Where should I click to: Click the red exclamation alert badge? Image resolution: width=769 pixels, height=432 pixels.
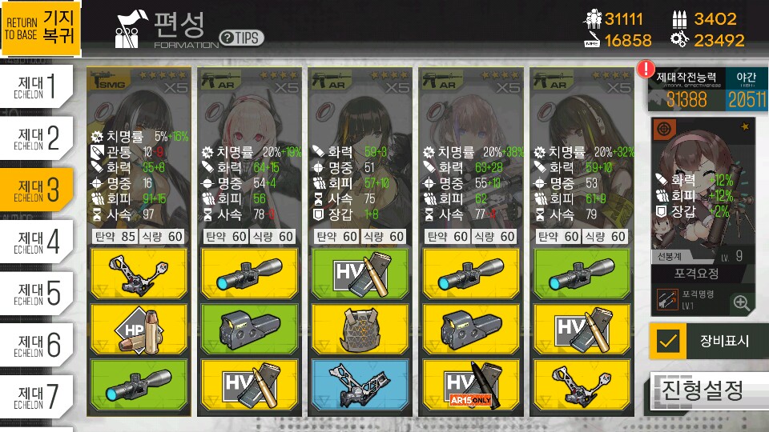point(646,69)
